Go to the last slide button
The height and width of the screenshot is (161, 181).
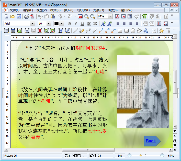click(x=175, y=150)
